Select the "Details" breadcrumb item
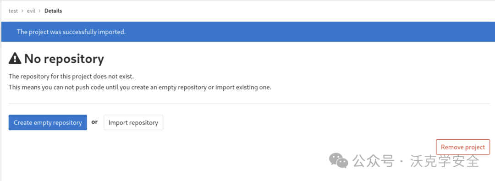Screen dimensions: 495x181 [53, 11]
